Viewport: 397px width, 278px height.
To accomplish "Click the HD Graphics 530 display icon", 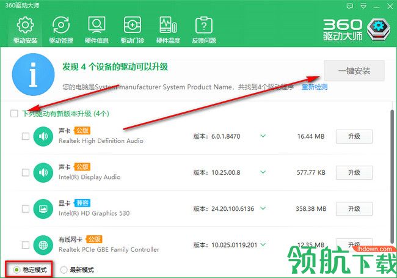I will [43, 209].
